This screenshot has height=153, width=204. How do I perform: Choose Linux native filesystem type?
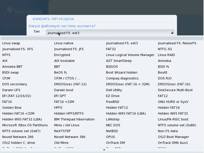[64, 43]
